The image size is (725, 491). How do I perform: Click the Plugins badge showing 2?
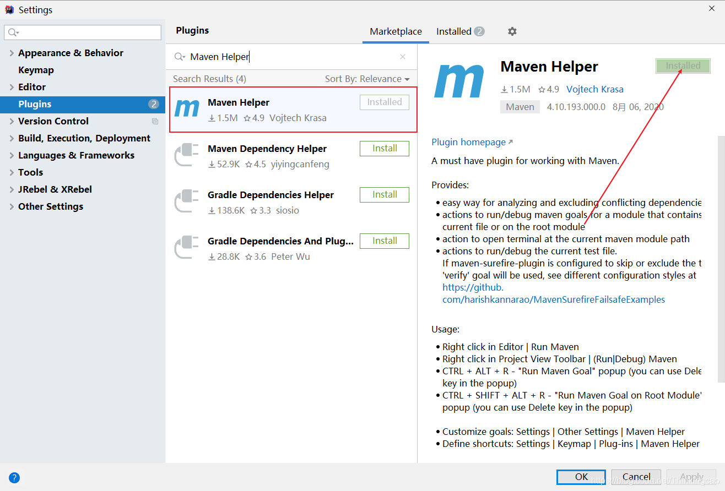click(x=154, y=104)
